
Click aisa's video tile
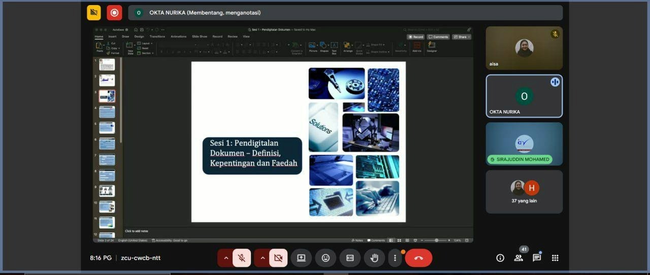click(524, 48)
